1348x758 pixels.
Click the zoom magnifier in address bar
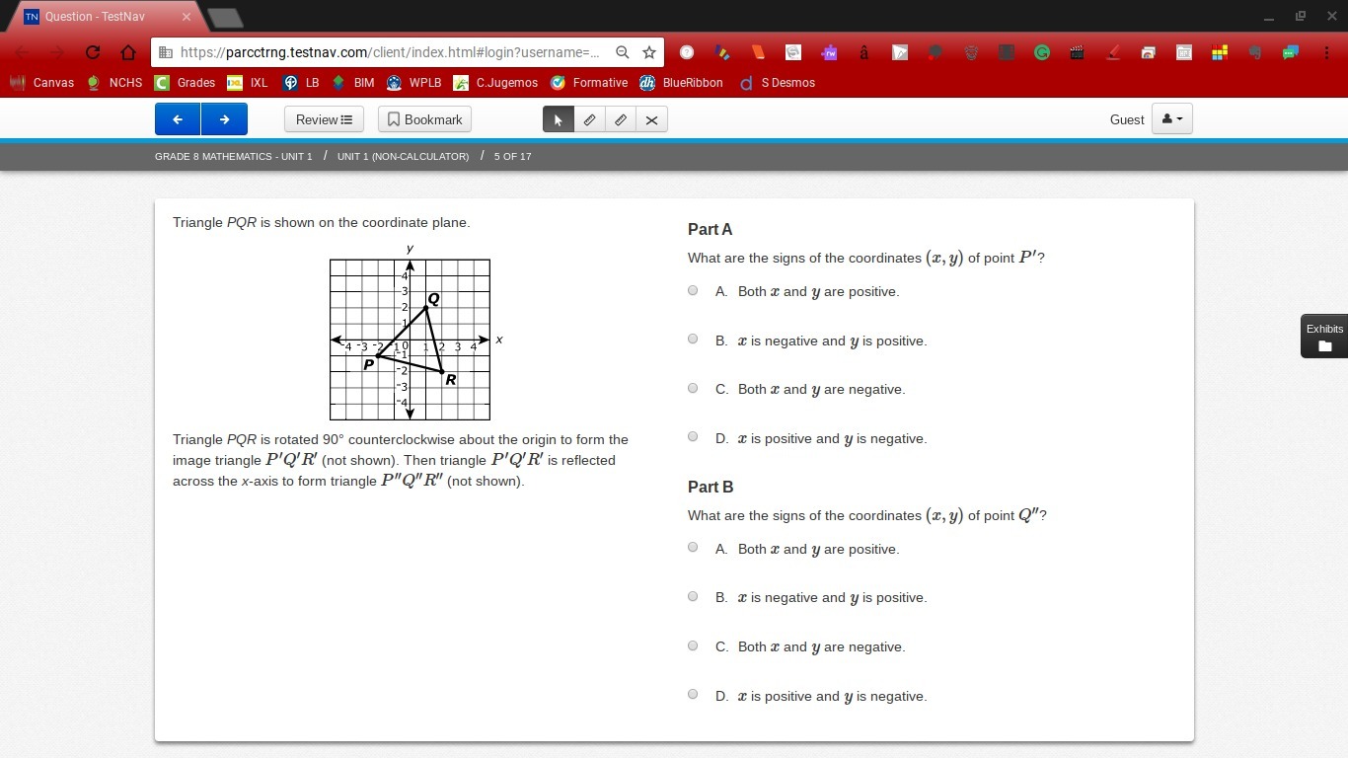(622, 52)
